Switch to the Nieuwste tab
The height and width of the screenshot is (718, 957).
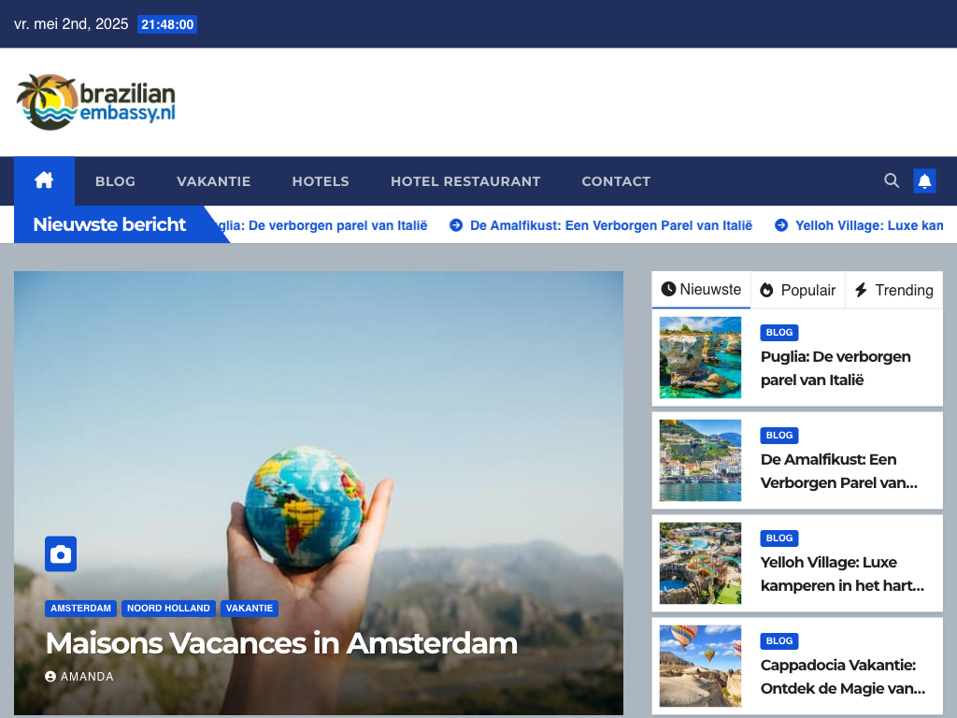(701, 290)
